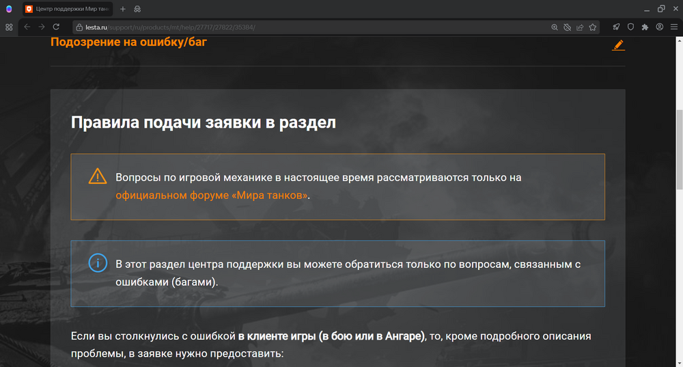
Task: Bookmark this page with star icon
Action: [592, 27]
